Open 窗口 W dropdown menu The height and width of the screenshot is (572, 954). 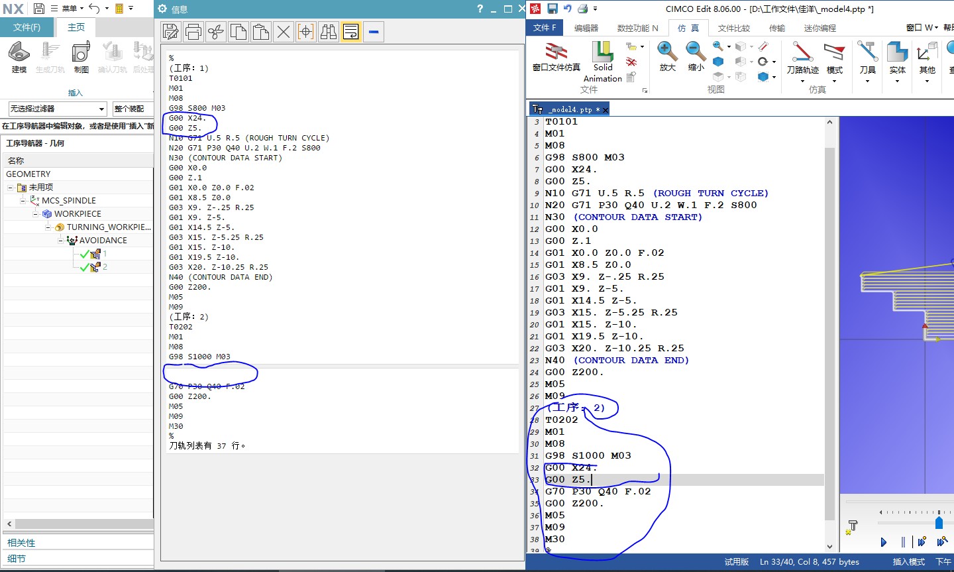point(922,28)
